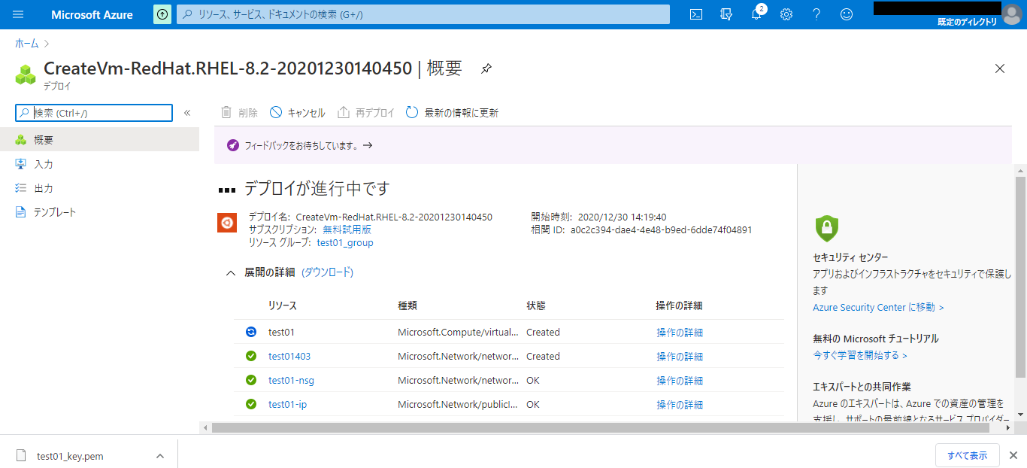Viewport: 1027px width, 468px height.
Task: Click the redeploy (再デプロイ) toolbar button
Action: pos(366,113)
